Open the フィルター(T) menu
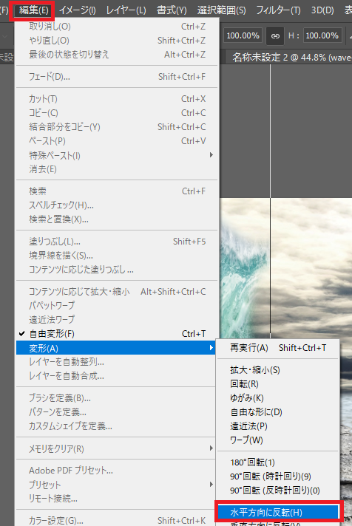Viewport: 352px width, 526px height. tap(278, 10)
